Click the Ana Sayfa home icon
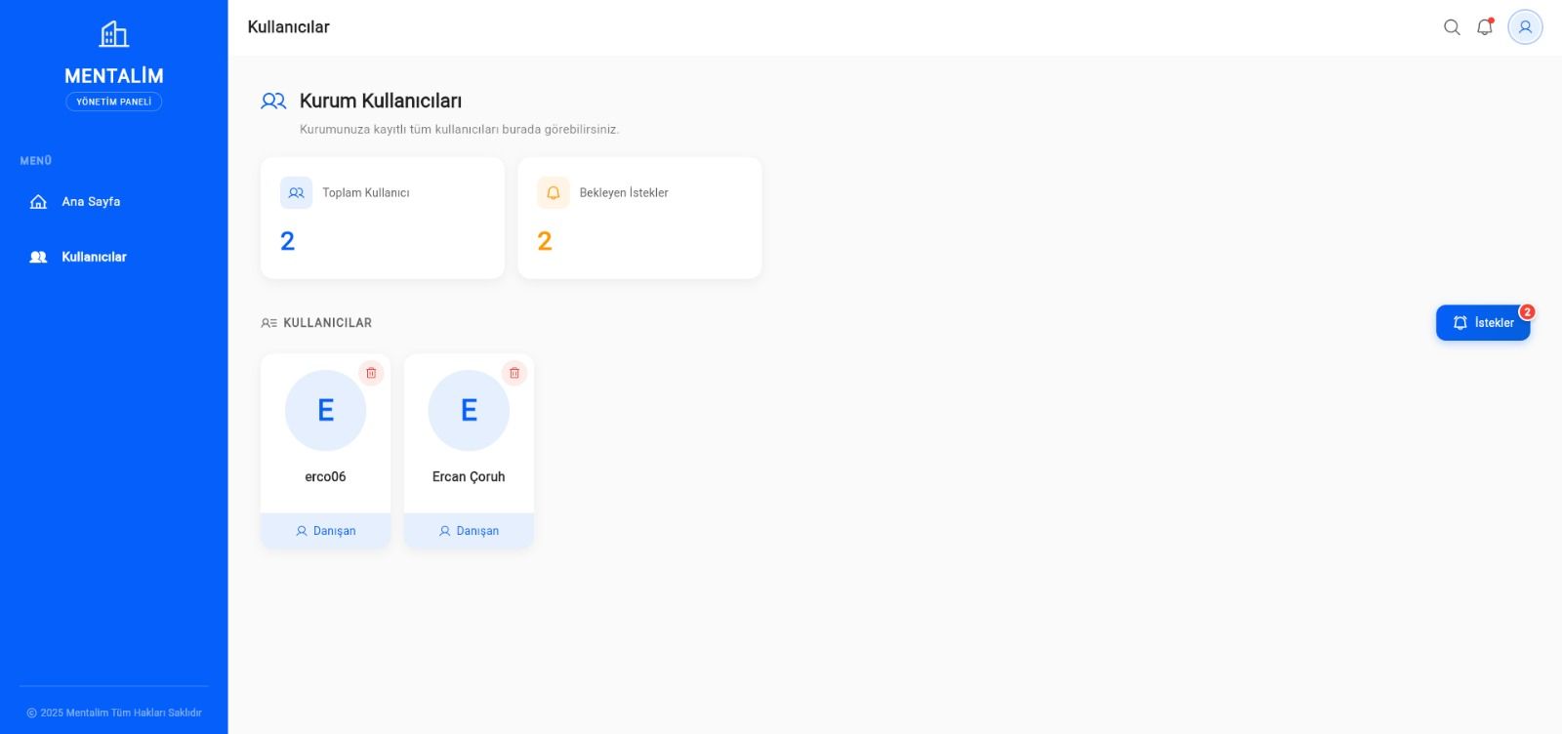The height and width of the screenshot is (734, 1562). [x=38, y=202]
